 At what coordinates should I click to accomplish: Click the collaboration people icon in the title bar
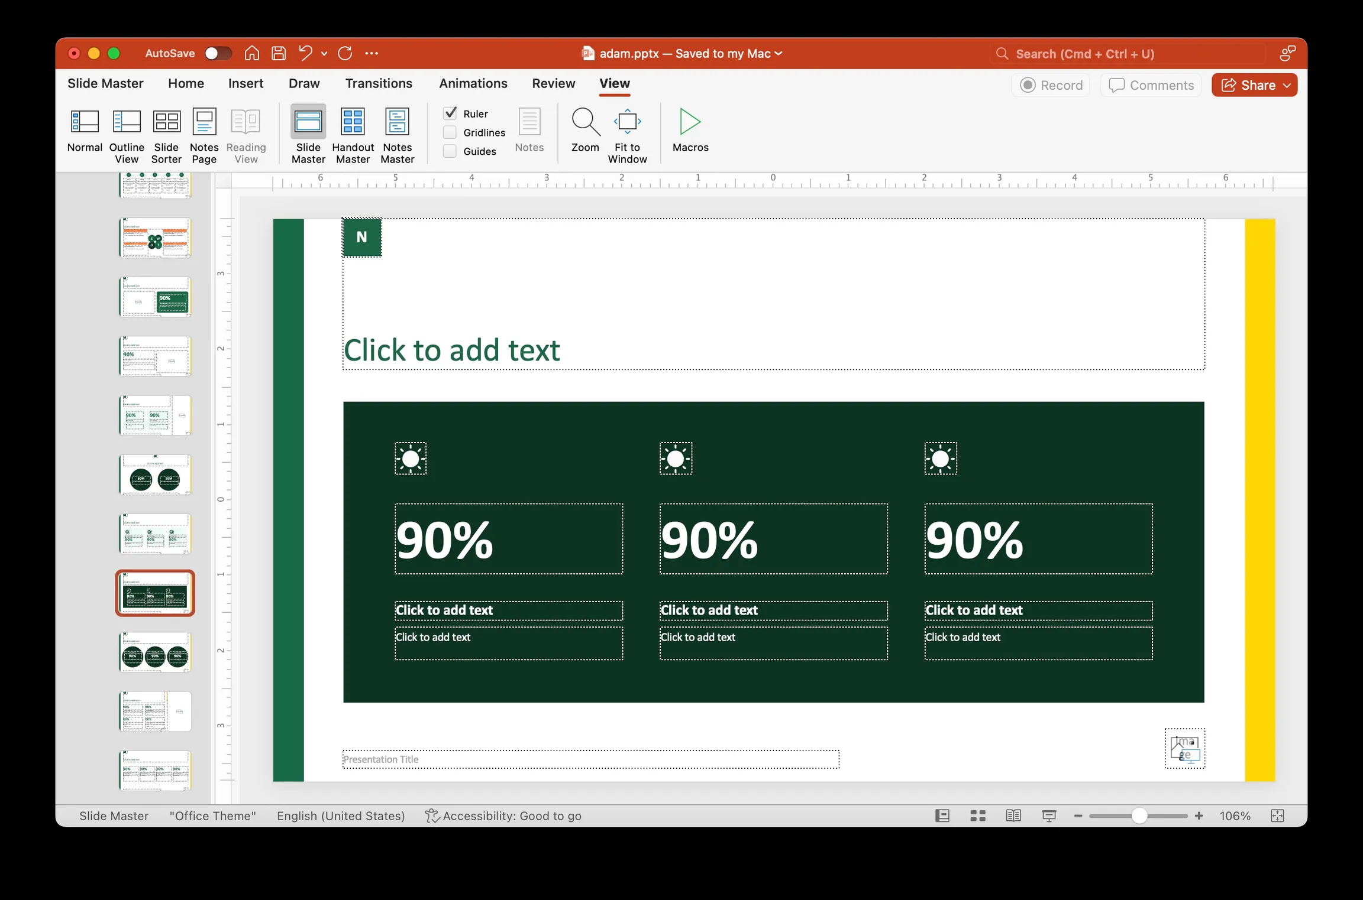1287,54
